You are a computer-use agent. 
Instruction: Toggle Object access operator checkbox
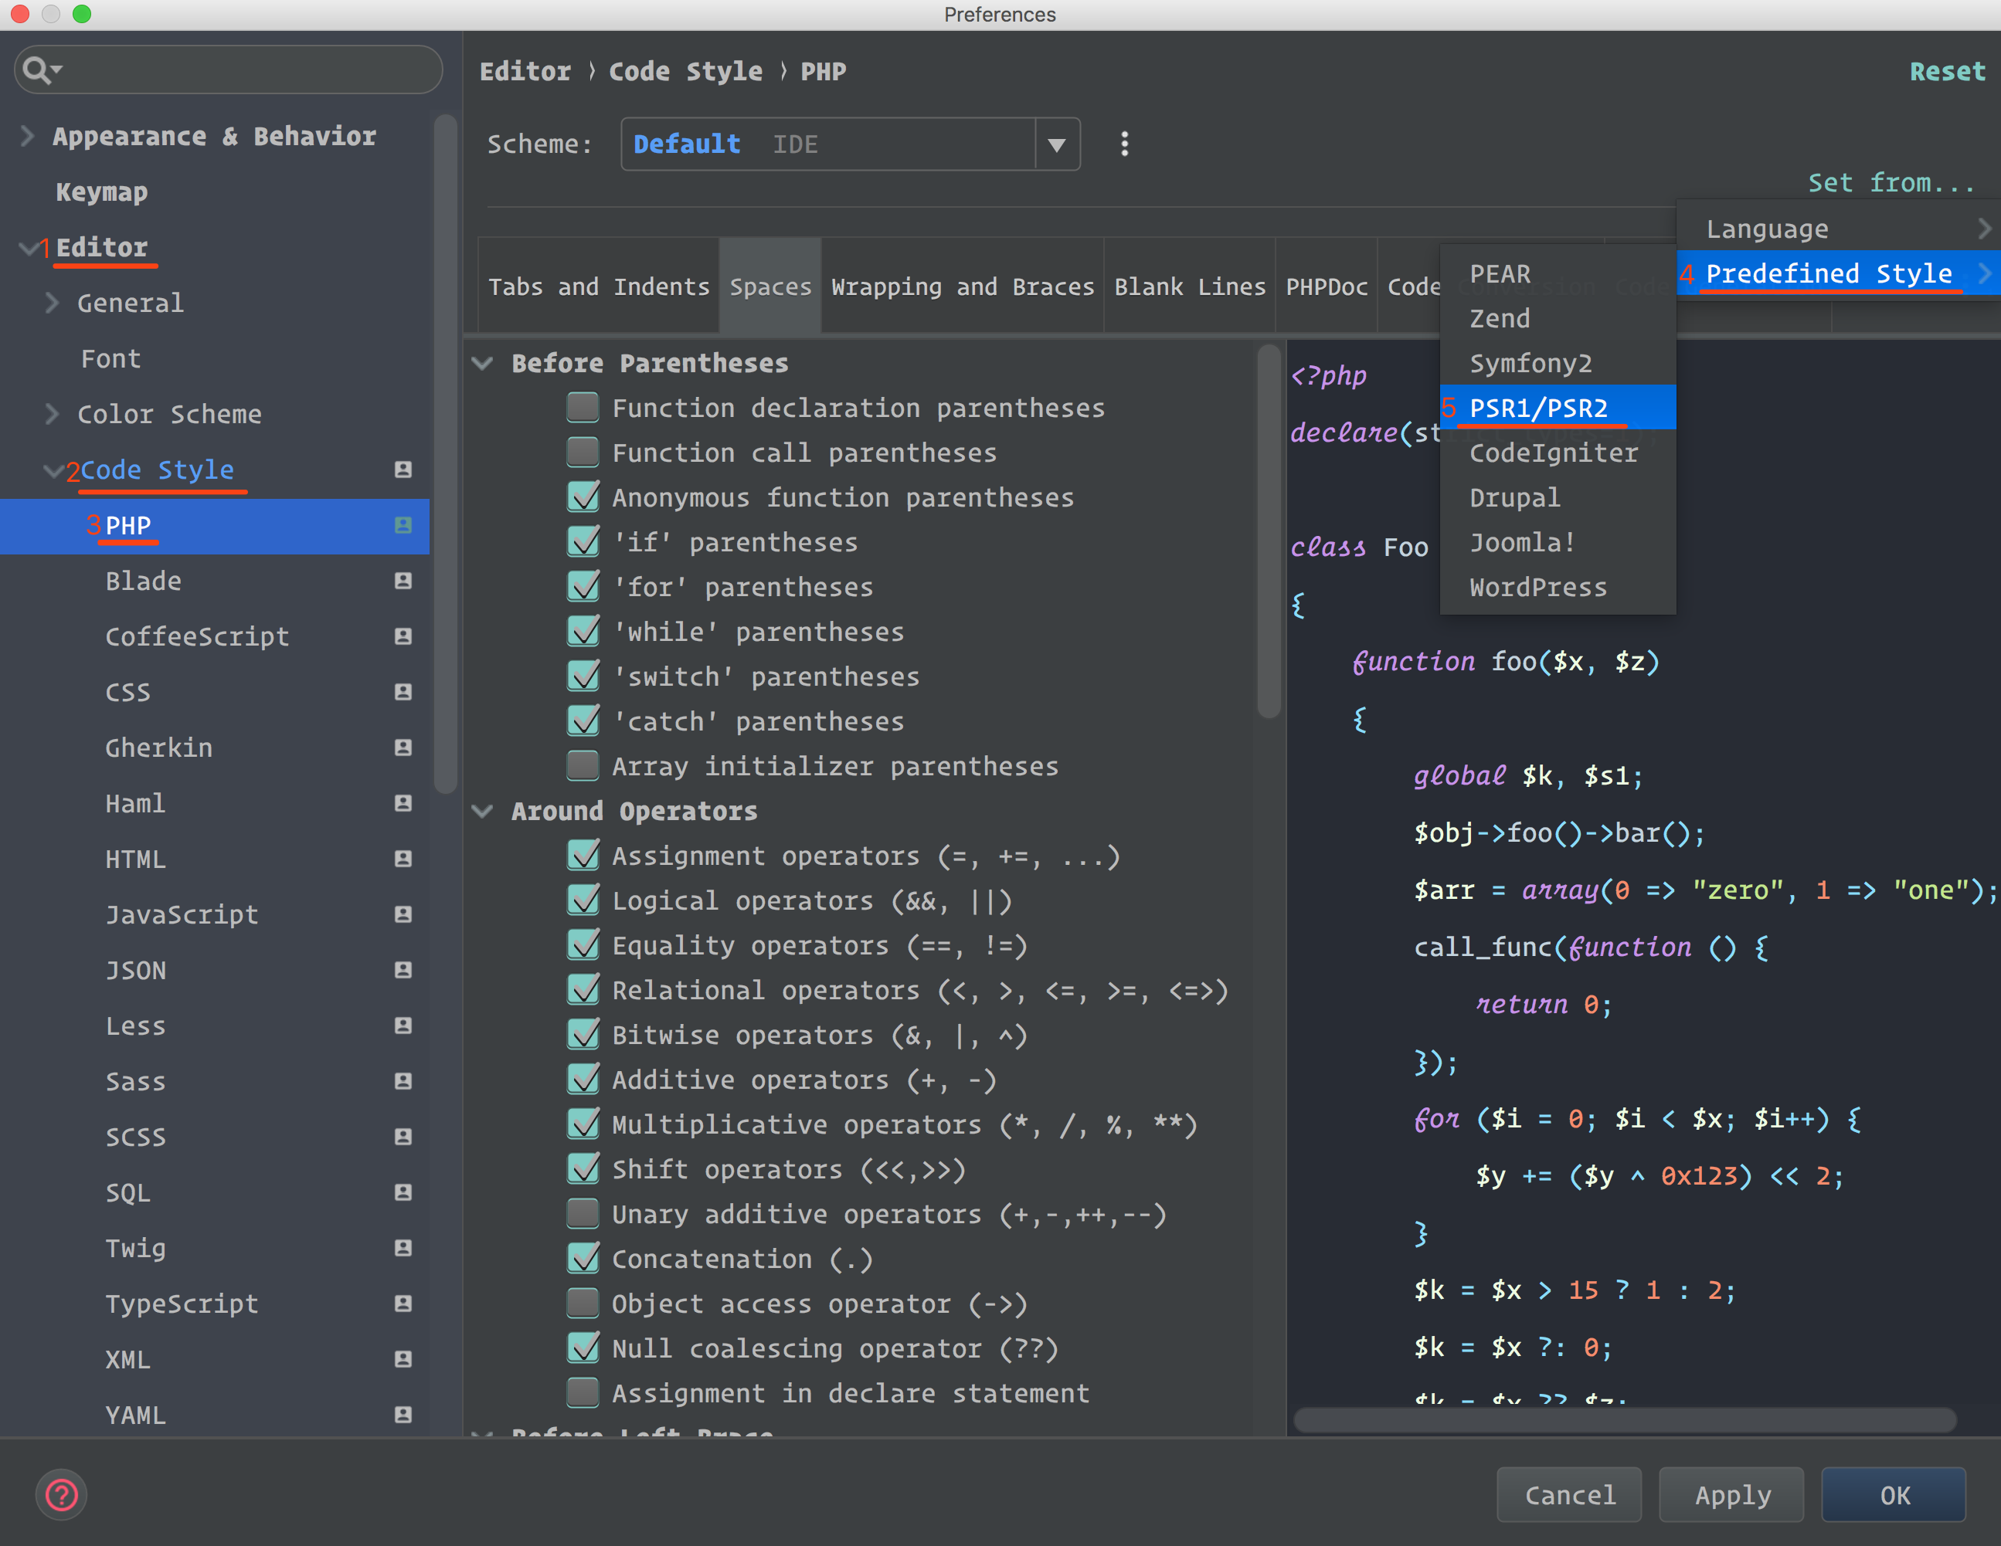click(583, 1303)
